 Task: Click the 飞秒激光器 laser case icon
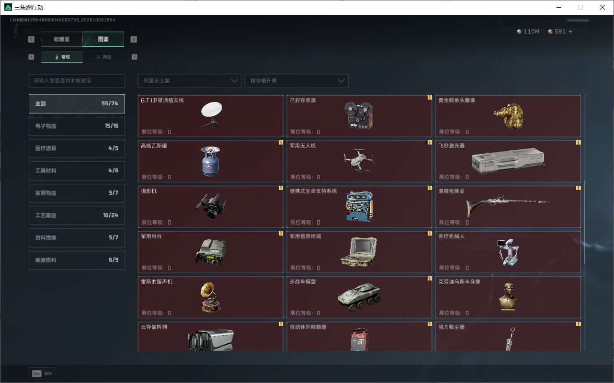click(509, 162)
